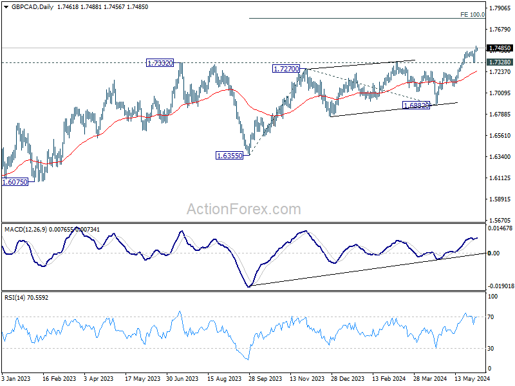Click the 1.73320 price label
The height and width of the screenshot is (386, 515).
click(x=160, y=63)
